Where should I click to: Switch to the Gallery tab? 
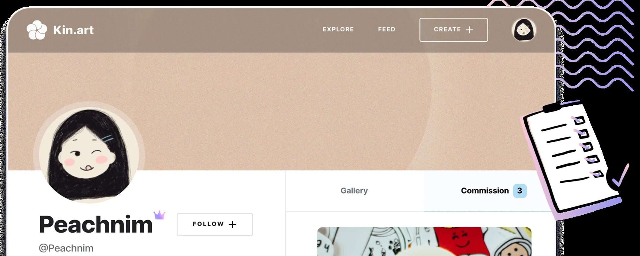coord(354,191)
